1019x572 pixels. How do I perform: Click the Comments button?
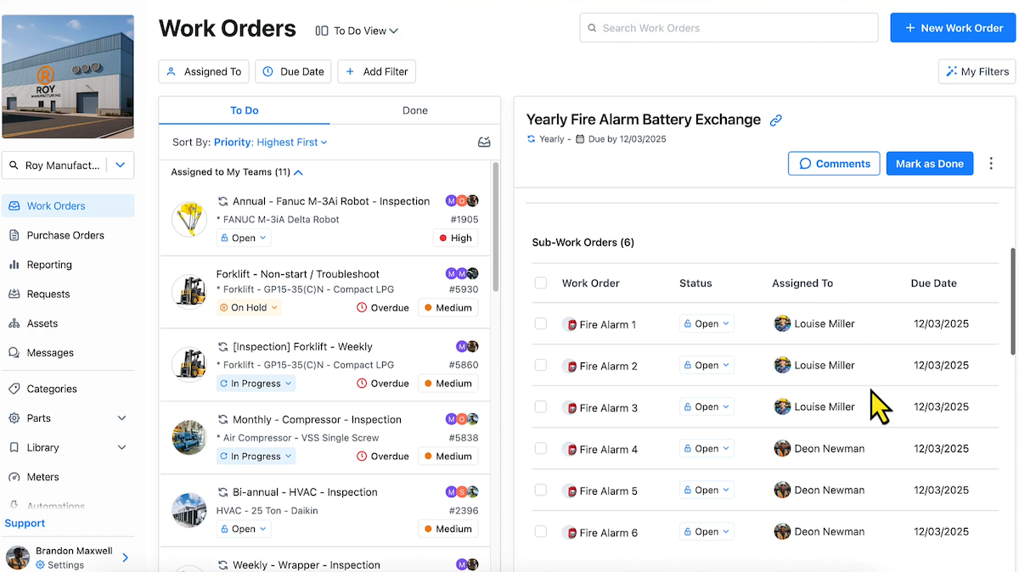pos(834,164)
